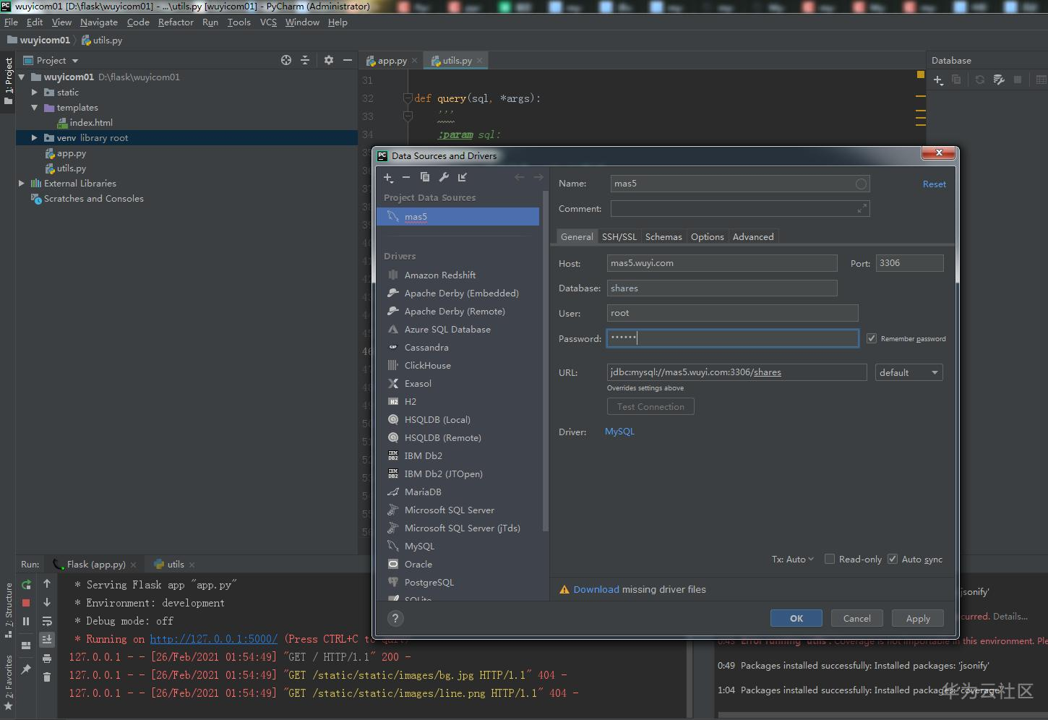Open the Refactor menu
Viewport: 1048px width, 720px height.
tap(176, 22)
